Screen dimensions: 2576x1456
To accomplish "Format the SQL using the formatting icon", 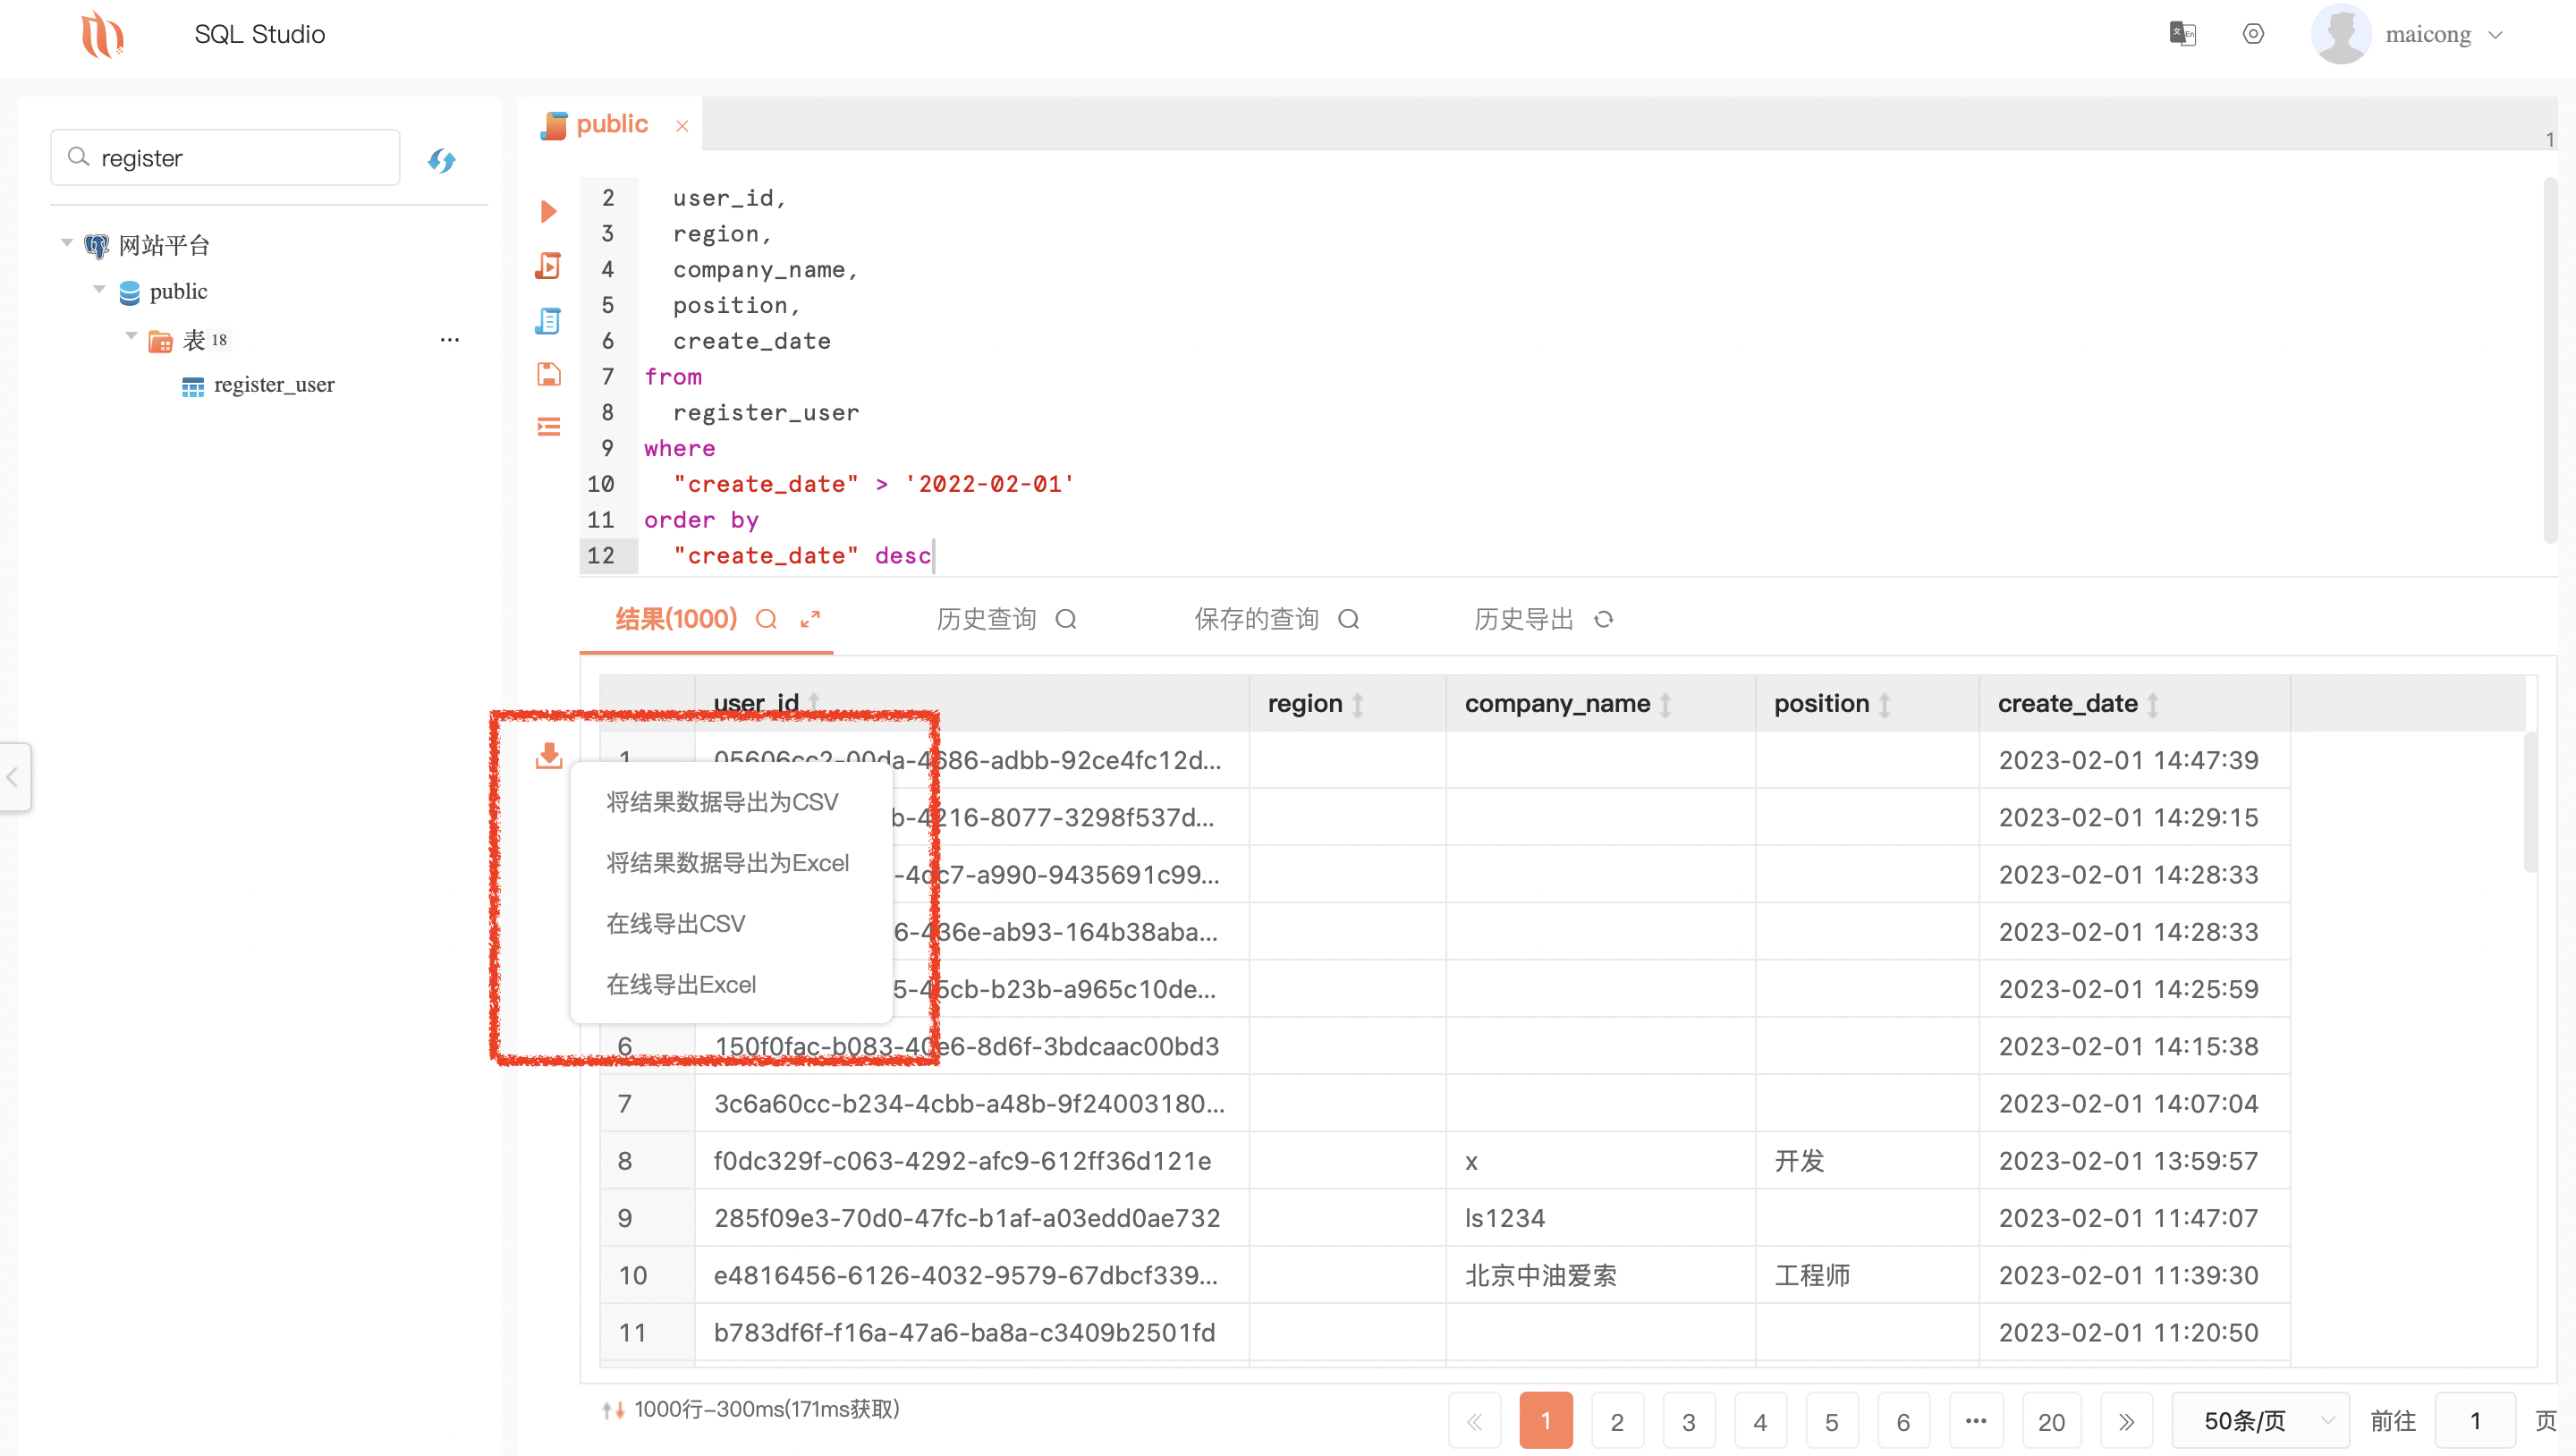I will pyautogui.click(x=548, y=426).
